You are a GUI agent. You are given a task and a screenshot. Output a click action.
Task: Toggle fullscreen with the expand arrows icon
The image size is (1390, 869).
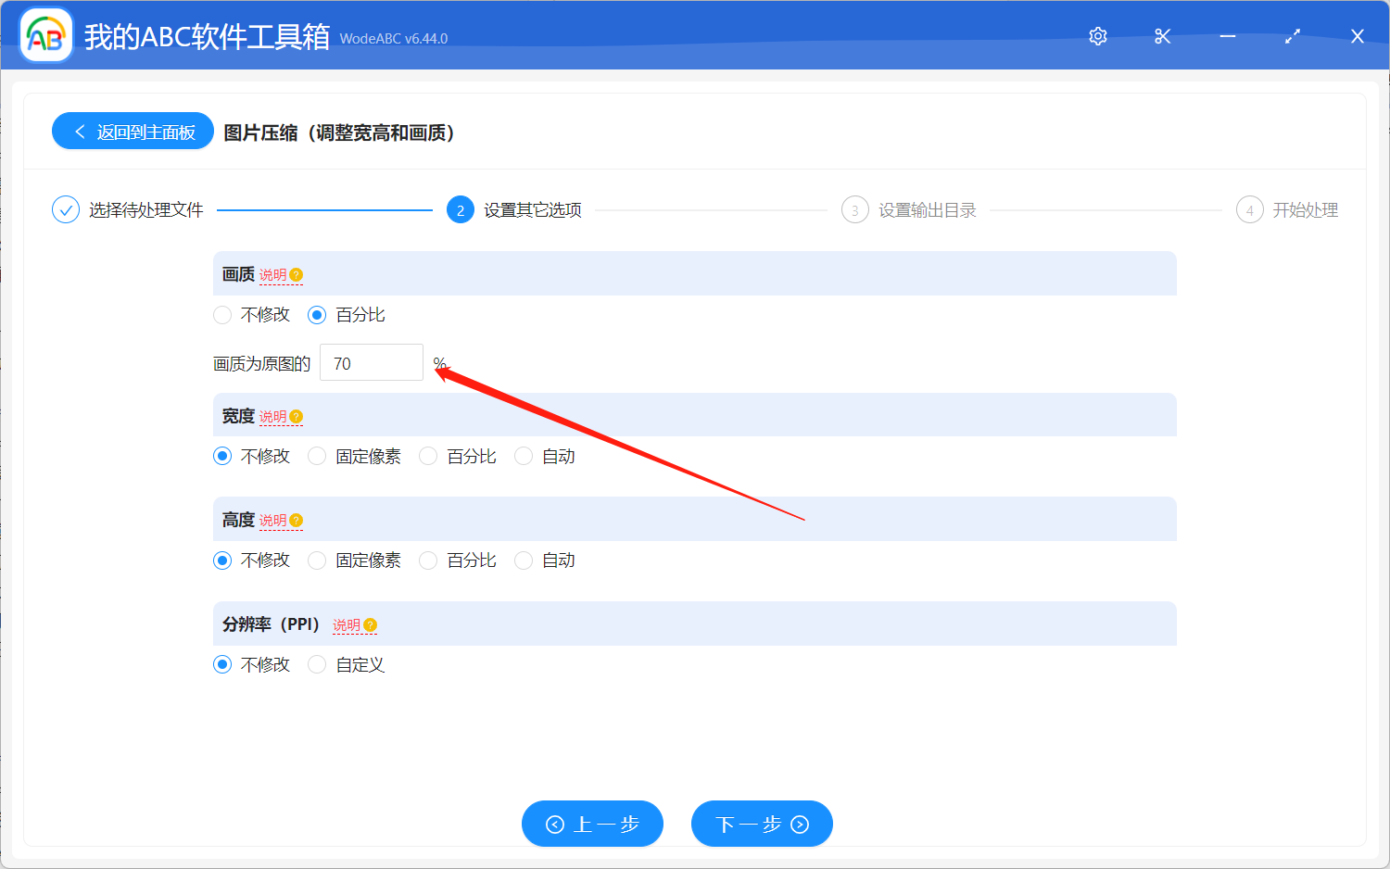[1293, 36]
